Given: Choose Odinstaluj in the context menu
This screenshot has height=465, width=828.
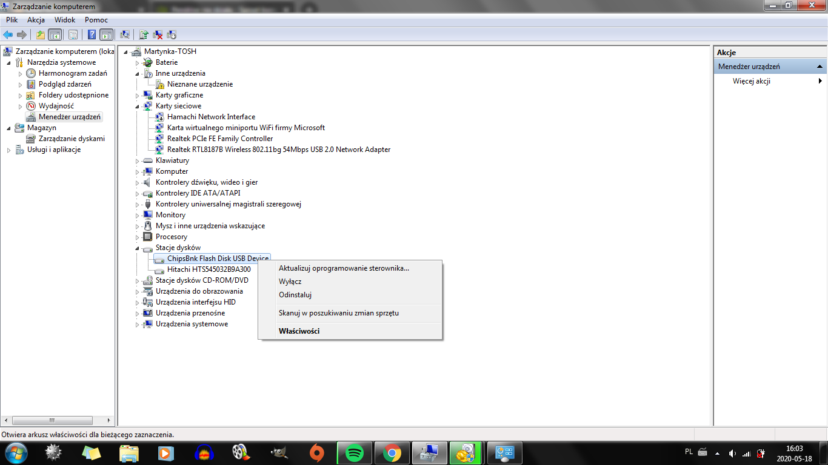Looking at the screenshot, I should pyautogui.click(x=350, y=295).
